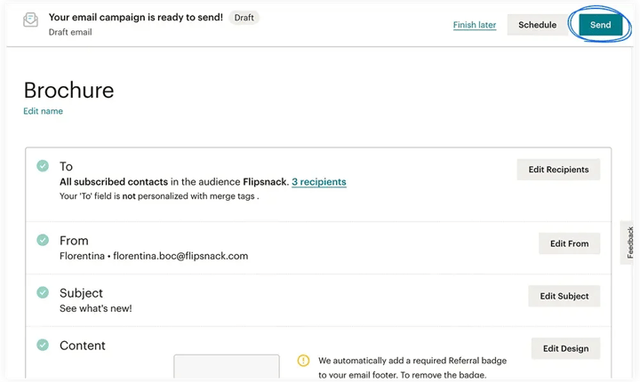Open the Schedule option
This screenshot has height=382, width=640.
(x=537, y=25)
